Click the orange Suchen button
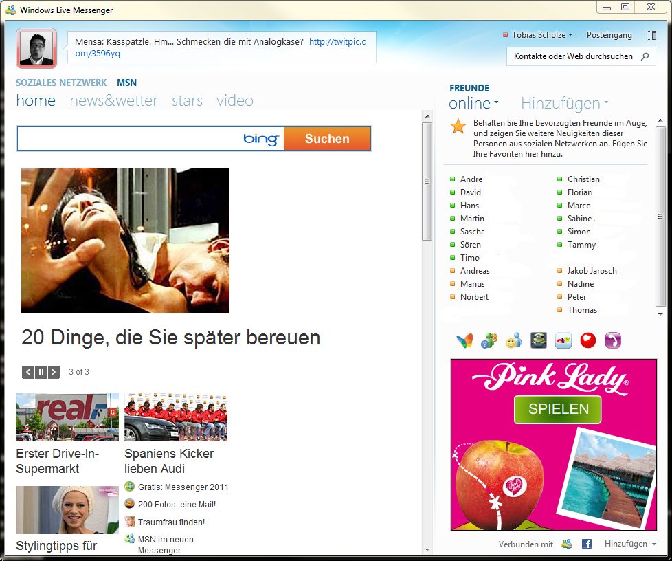This screenshot has height=561, width=672. coord(327,139)
